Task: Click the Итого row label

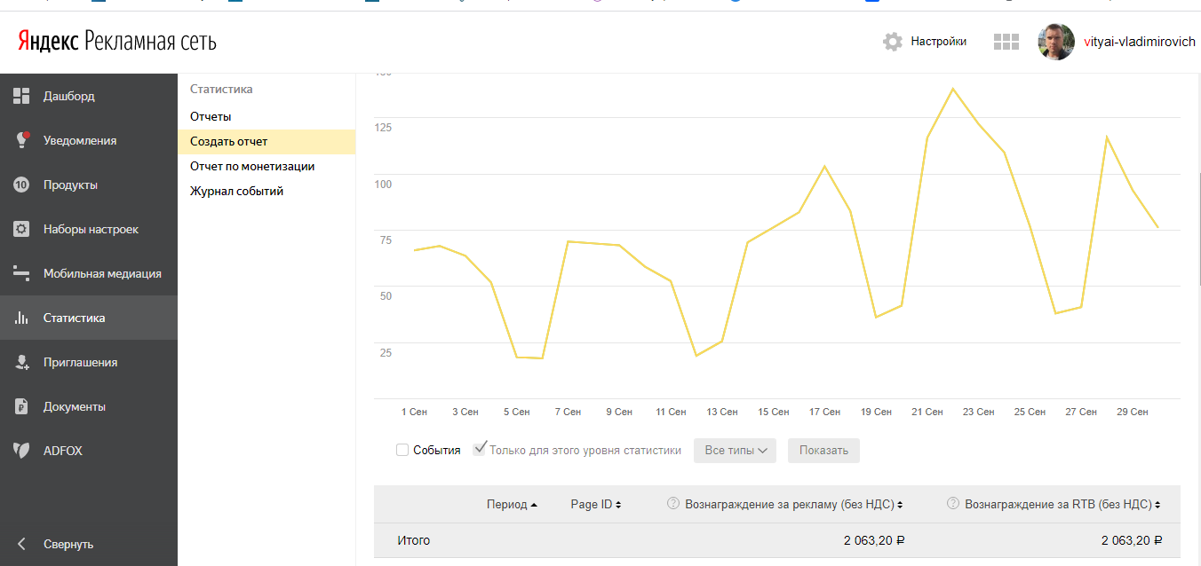Action: pos(414,539)
